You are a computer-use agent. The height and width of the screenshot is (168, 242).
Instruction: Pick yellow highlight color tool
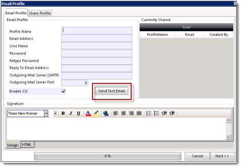(x=96, y=113)
